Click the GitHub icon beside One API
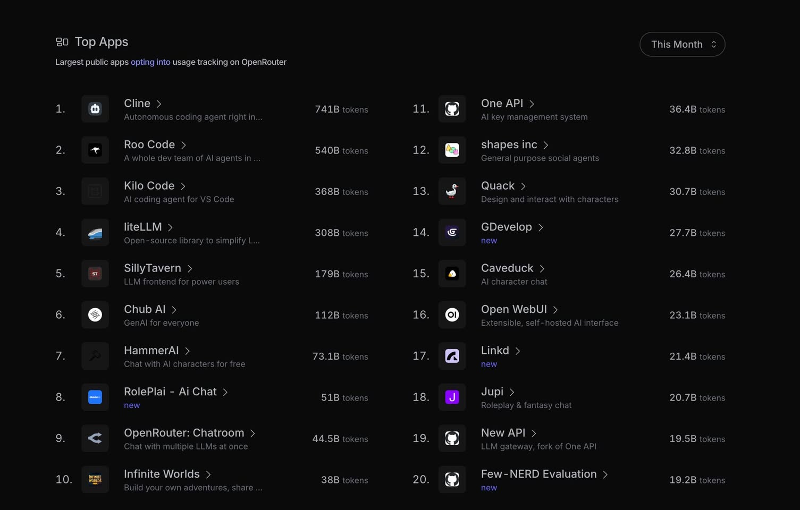Image resolution: width=800 pixels, height=510 pixels. (x=452, y=109)
